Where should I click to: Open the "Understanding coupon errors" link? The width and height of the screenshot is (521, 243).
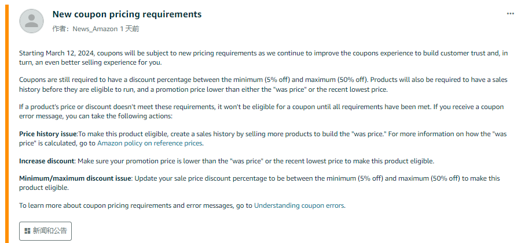click(299, 205)
